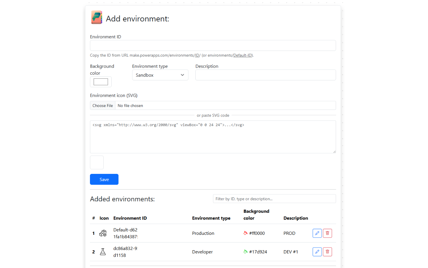Click the Added environments heading
This screenshot has width=428, height=268.
[x=122, y=199]
